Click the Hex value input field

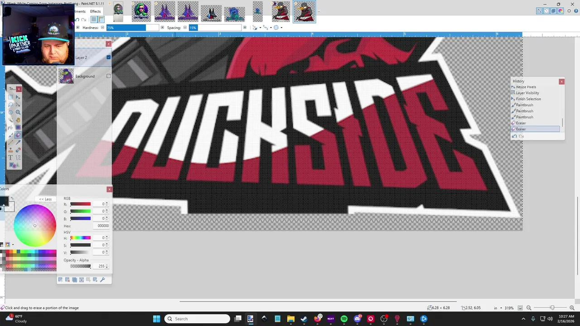pyautogui.click(x=101, y=226)
